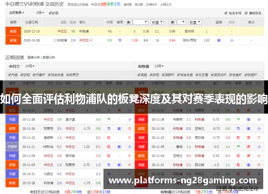The image size is (268, 194).
Task: Click 丹麦杯 badge on 20-11-11 row
Action: [x=12, y=147]
